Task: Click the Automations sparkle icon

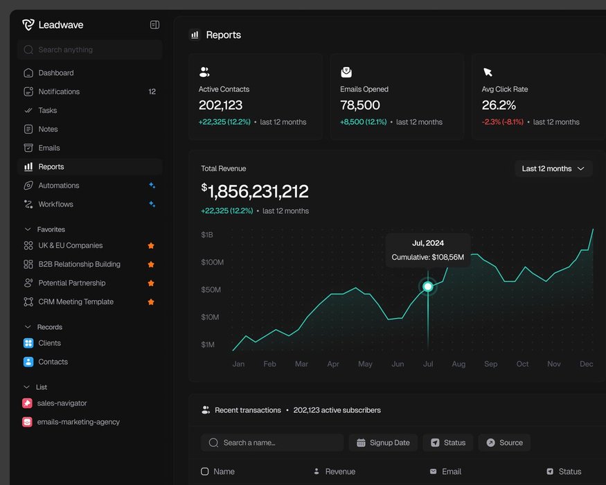Action: [152, 186]
